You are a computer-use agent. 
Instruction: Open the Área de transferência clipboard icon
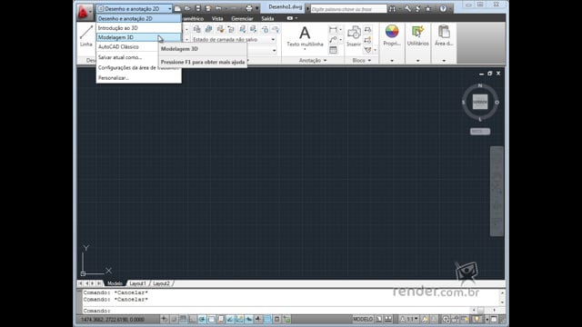444,35
